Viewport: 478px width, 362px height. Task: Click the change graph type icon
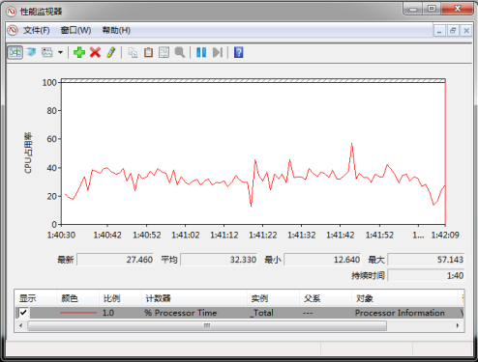point(47,52)
